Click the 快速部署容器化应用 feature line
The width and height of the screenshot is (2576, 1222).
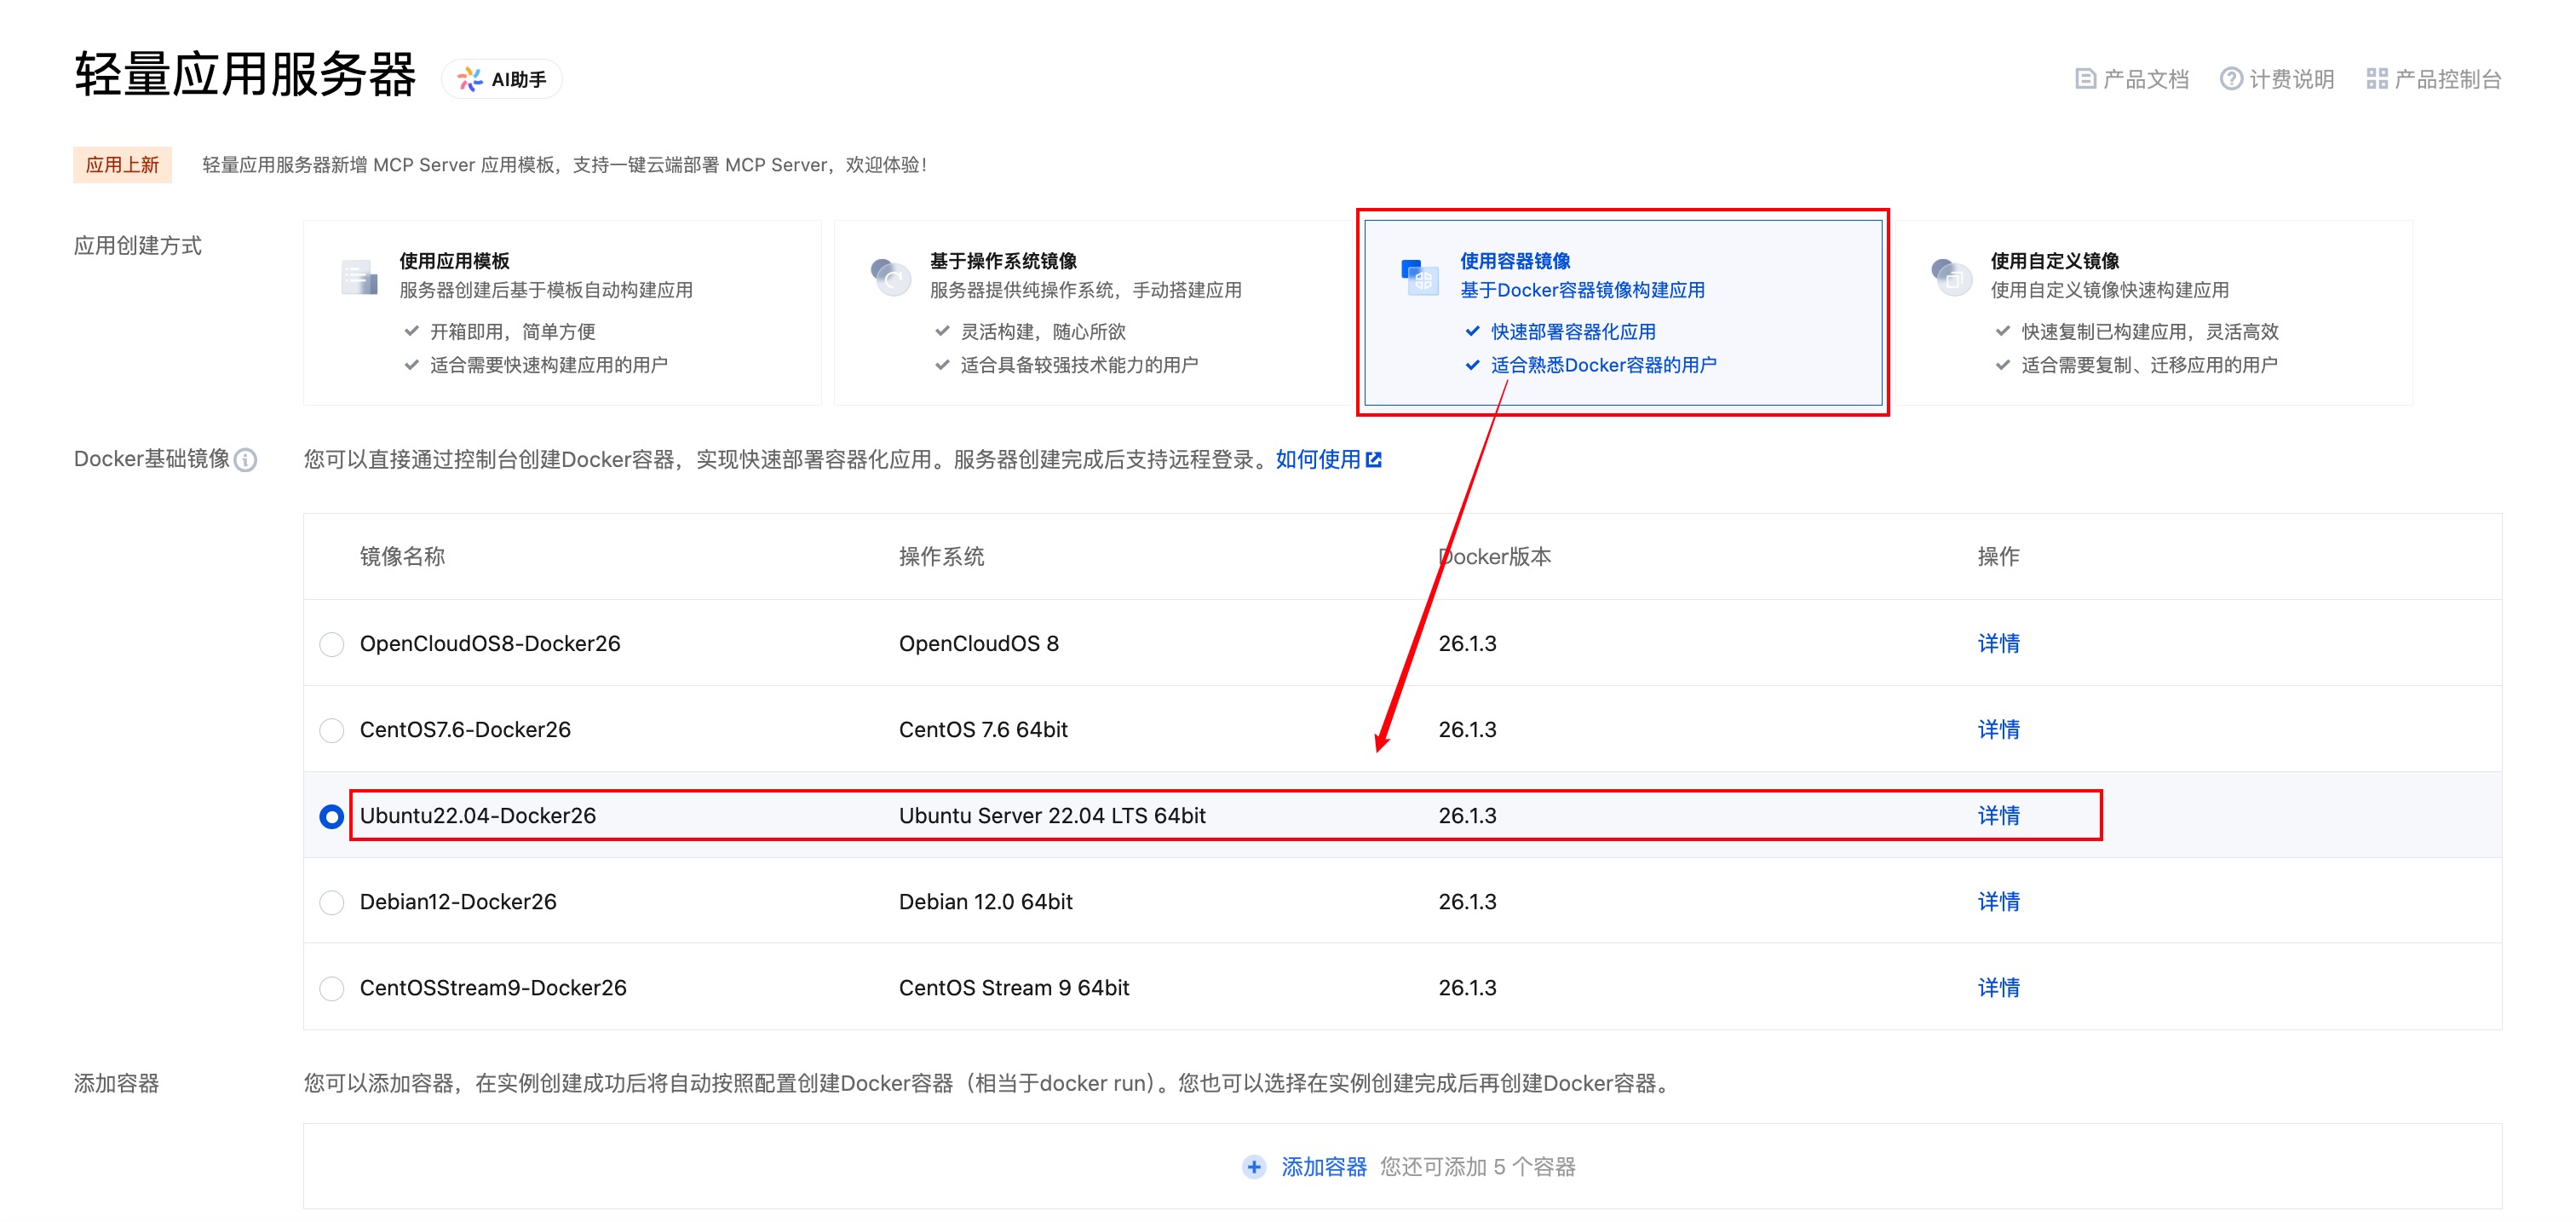1573,331
